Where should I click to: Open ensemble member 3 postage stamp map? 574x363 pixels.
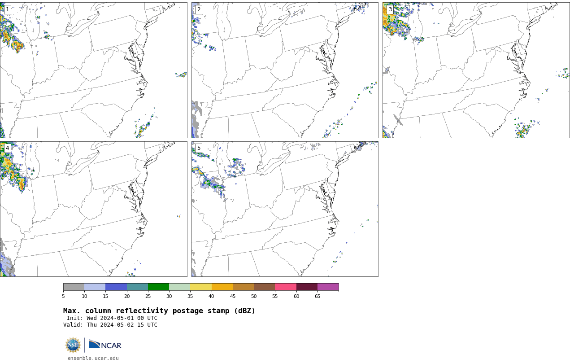476,70
